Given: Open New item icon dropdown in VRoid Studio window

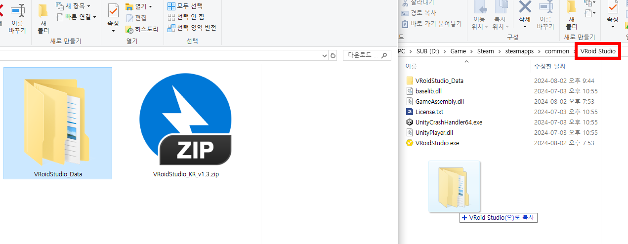Looking at the screenshot, I should [x=589, y=3].
